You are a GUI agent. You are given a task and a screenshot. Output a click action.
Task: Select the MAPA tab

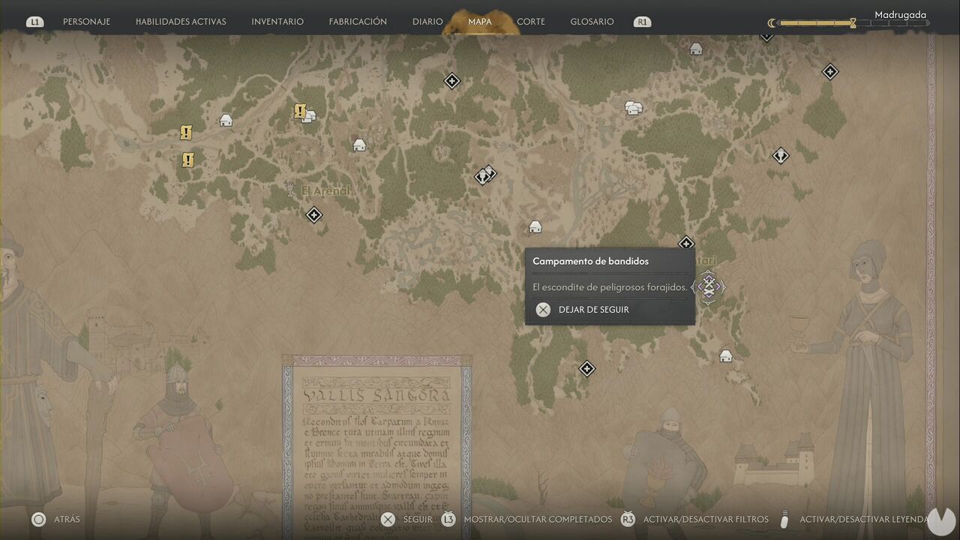point(480,22)
